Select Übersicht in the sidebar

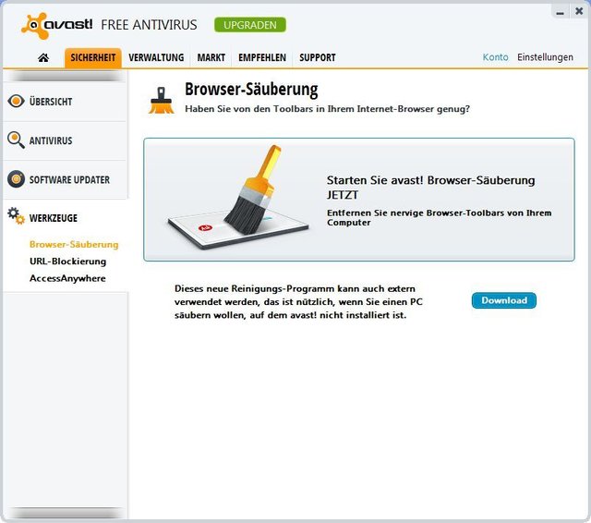point(66,102)
